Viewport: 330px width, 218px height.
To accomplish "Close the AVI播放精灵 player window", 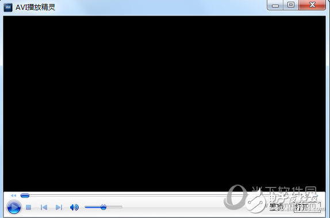I will 312,5.
